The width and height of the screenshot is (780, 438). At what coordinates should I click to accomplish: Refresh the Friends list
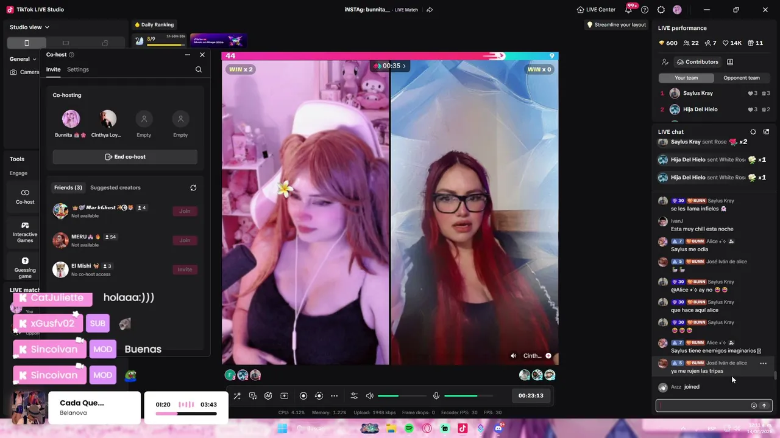pyautogui.click(x=193, y=187)
